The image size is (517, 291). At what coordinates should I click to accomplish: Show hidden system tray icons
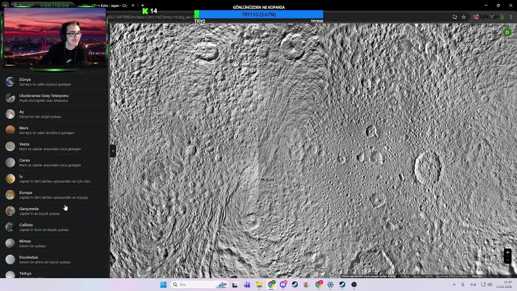(454, 285)
